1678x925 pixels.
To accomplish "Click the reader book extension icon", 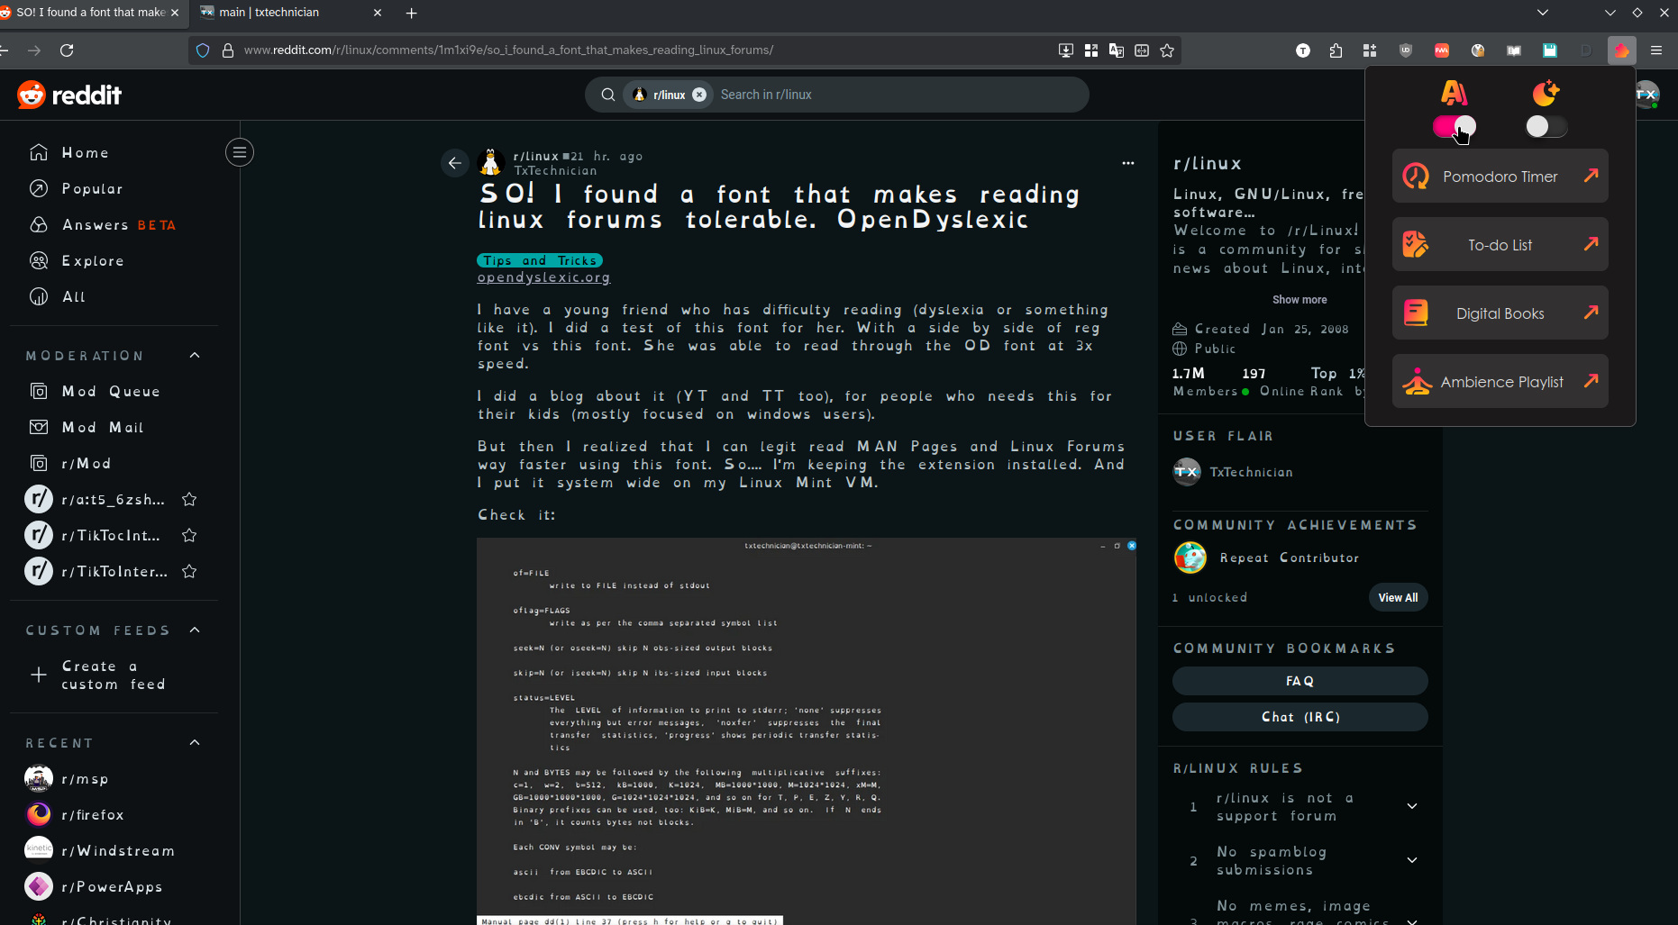I will click(x=1514, y=50).
